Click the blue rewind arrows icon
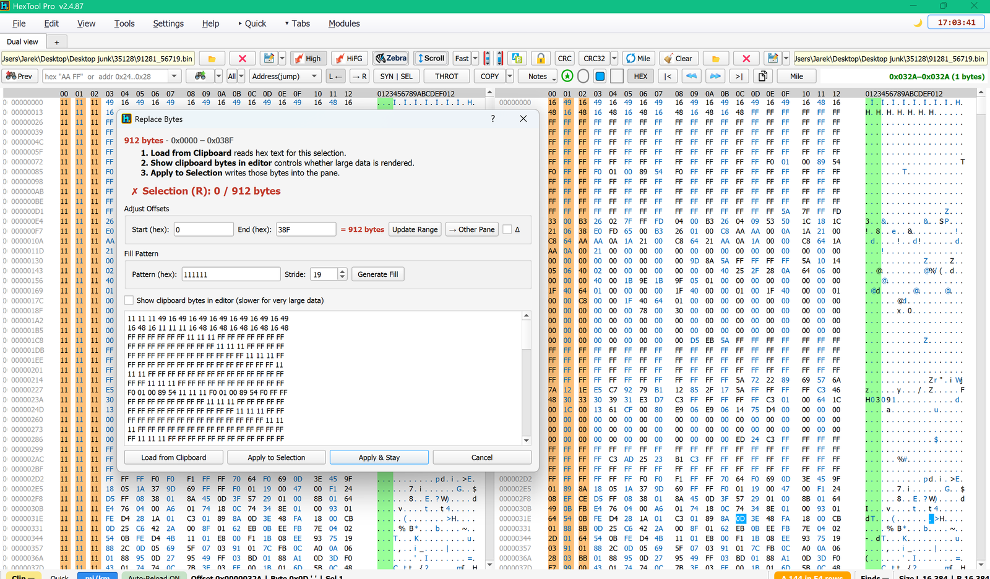Viewport: 990px width, 579px height. click(692, 76)
